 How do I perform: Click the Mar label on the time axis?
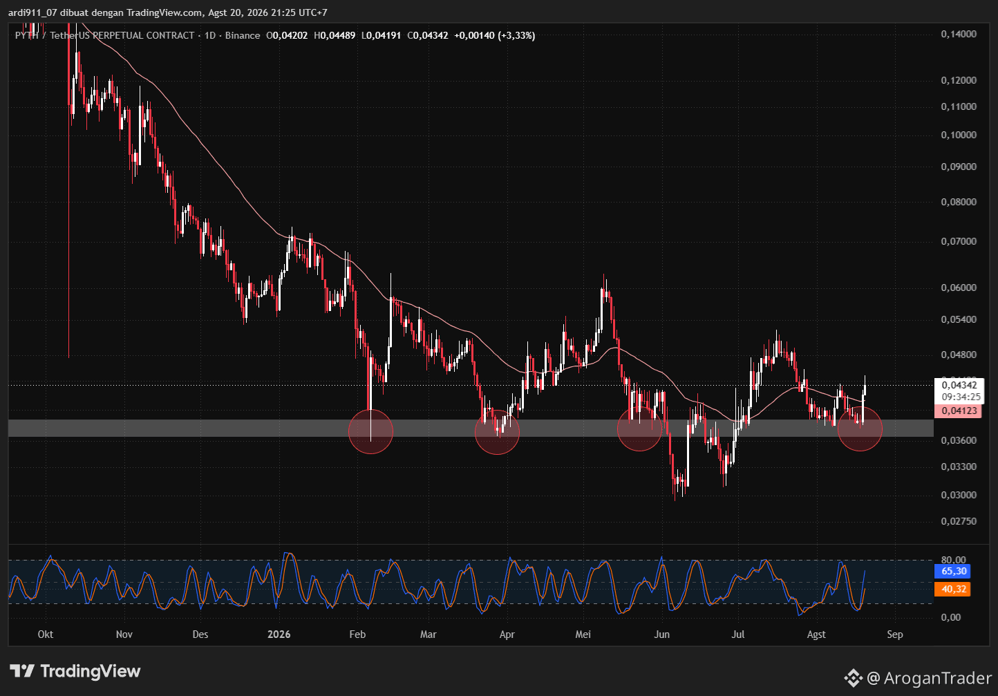[x=429, y=634]
